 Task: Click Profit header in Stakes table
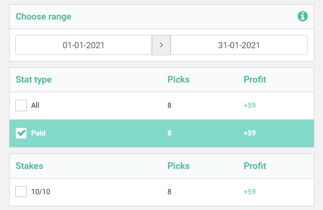click(x=255, y=166)
